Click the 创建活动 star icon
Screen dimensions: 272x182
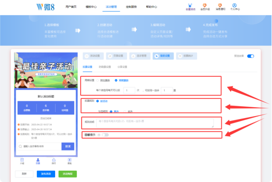(x=190, y=5)
